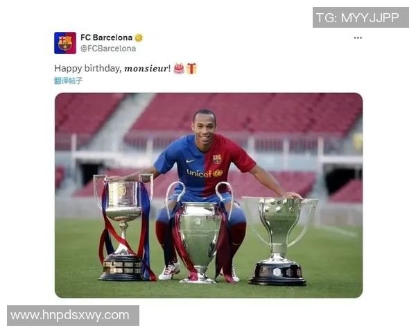Image resolution: width=416 pixels, height=333 pixels.
Task: Click the La Liga trophy on right
Action: (279, 241)
